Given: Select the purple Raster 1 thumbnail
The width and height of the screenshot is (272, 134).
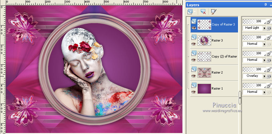Looking at the screenshot, I should pos(204,89).
